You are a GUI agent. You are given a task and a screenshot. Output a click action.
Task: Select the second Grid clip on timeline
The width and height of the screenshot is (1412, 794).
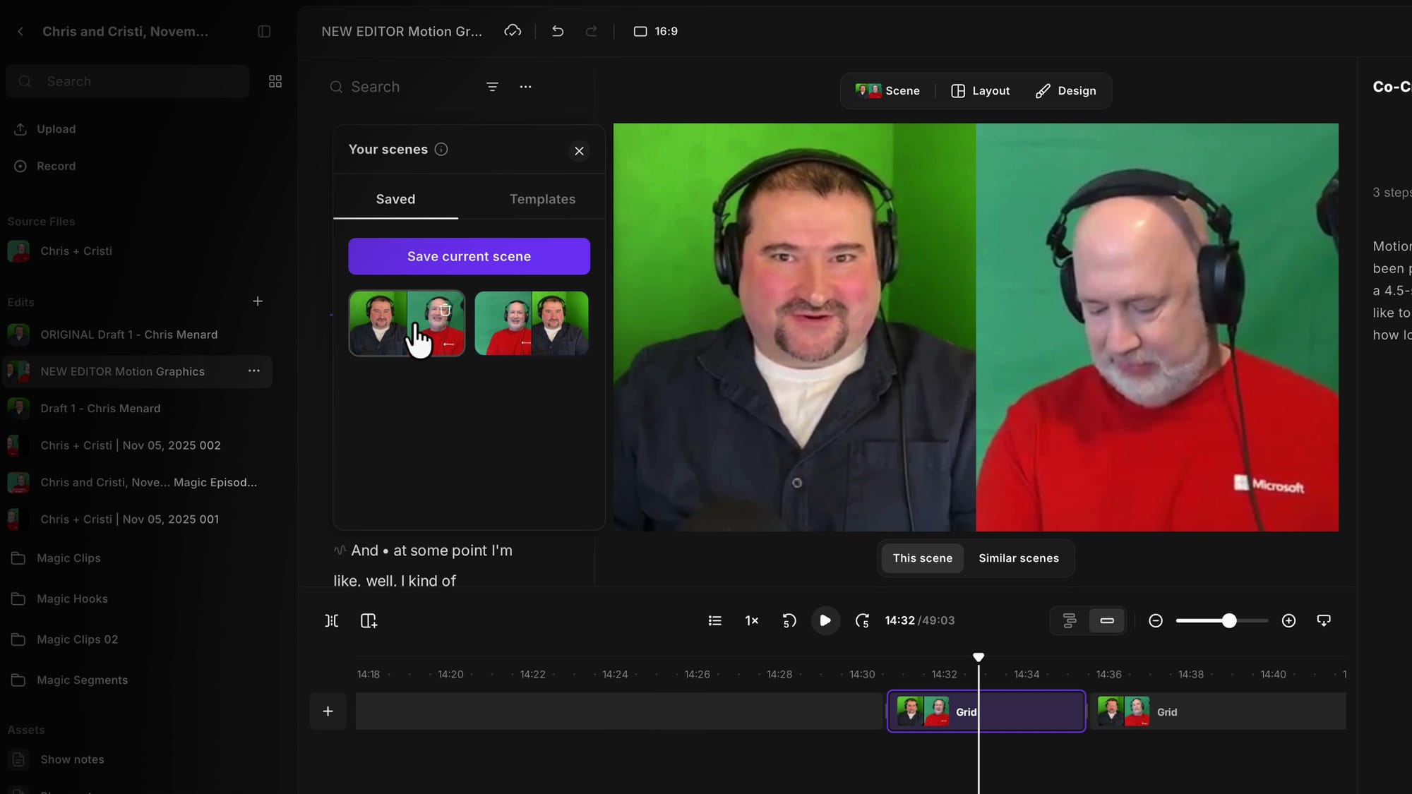tap(1218, 711)
